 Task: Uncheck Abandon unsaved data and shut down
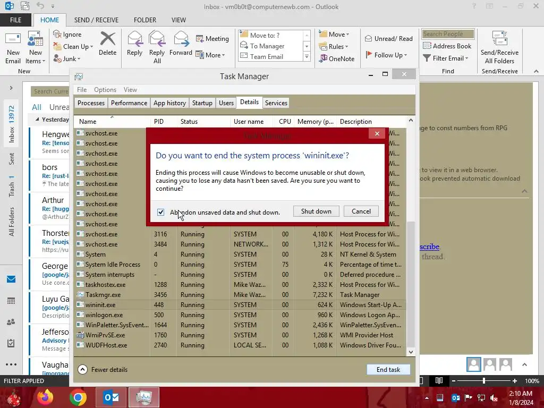pos(160,212)
